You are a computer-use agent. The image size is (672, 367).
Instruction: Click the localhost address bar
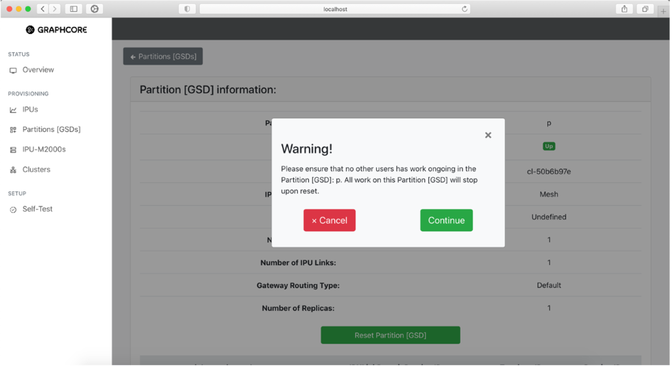click(x=335, y=9)
